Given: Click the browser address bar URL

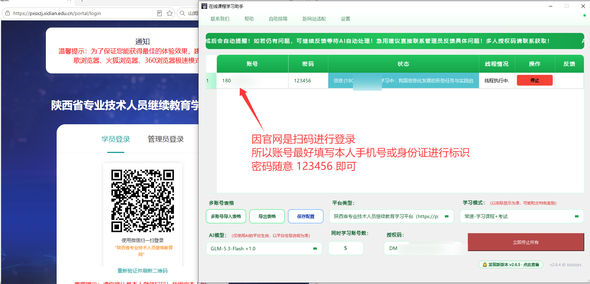Looking at the screenshot, I should pyautogui.click(x=57, y=13).
